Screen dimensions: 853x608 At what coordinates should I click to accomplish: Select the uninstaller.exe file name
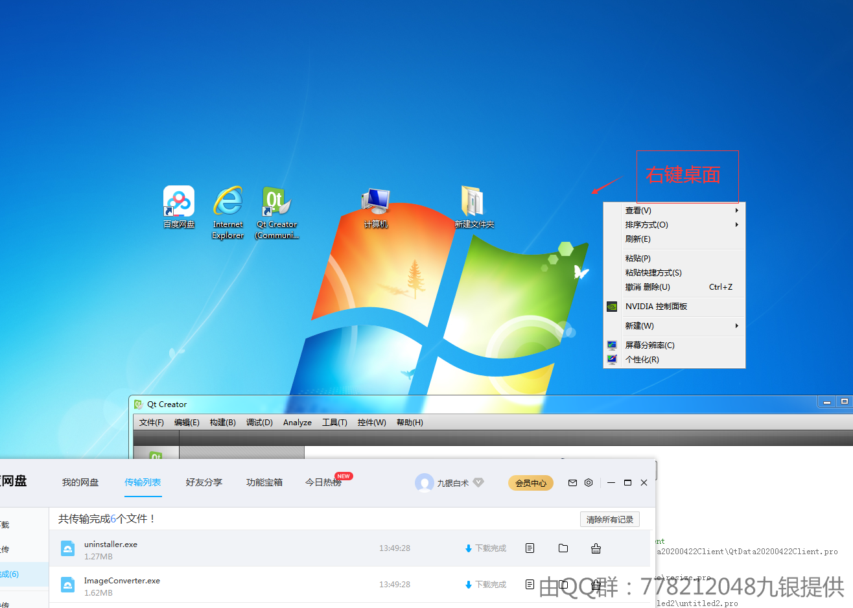[x=111, y=544]
